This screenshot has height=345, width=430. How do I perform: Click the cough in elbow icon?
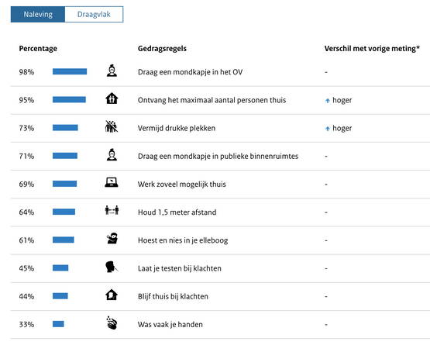(112, 238)
